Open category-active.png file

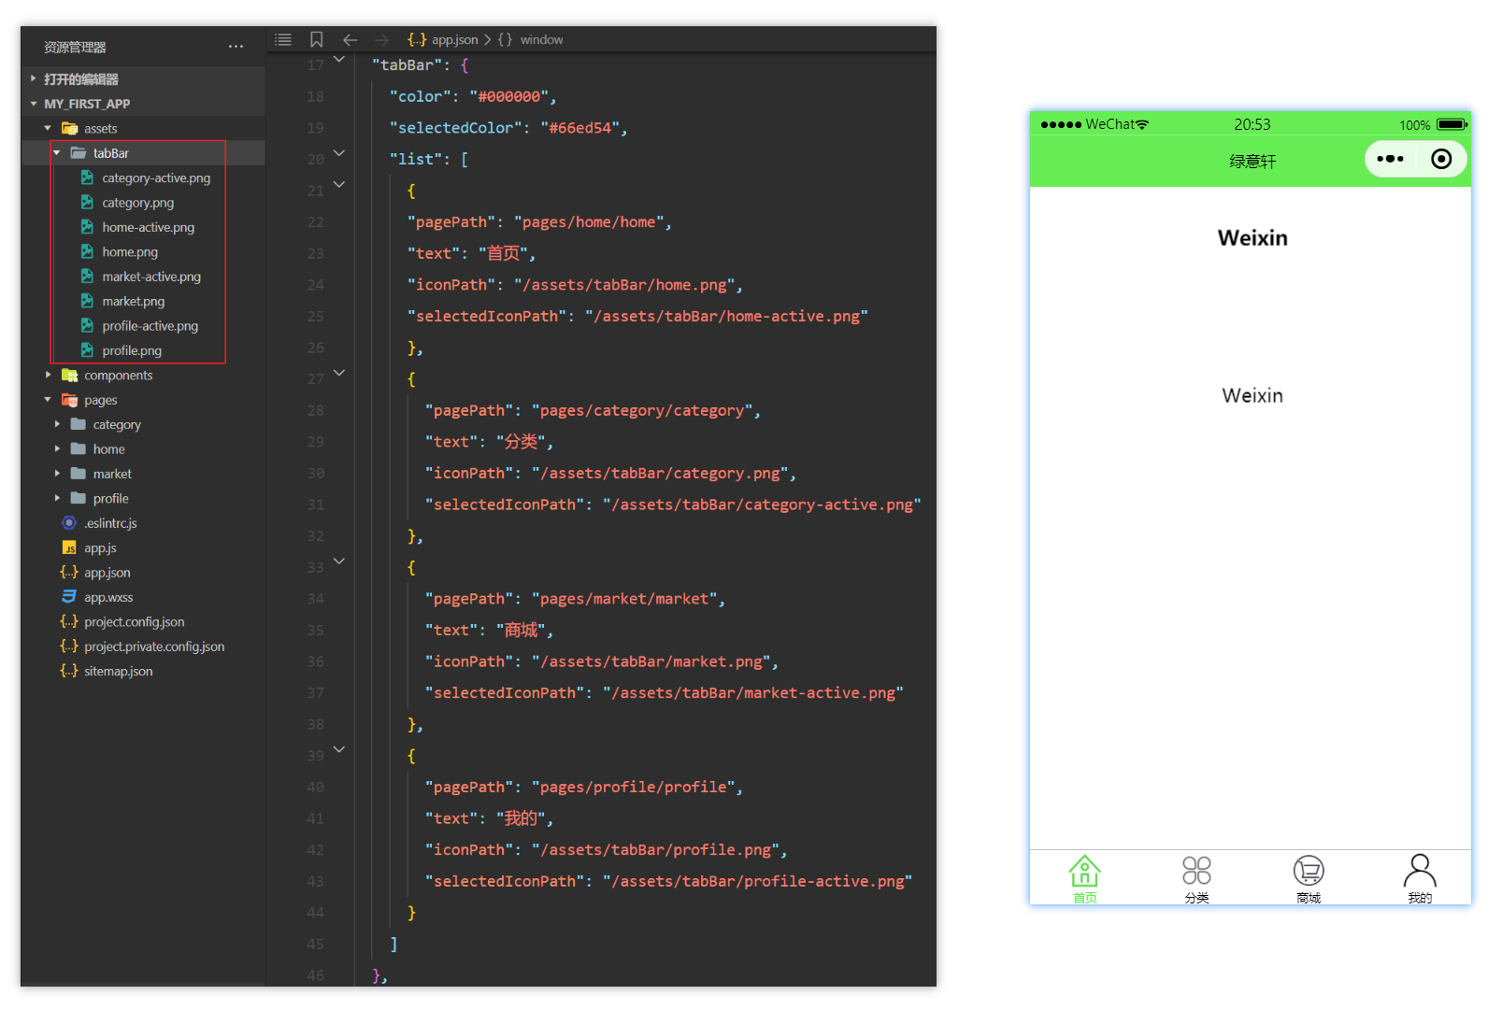(156, 178)
